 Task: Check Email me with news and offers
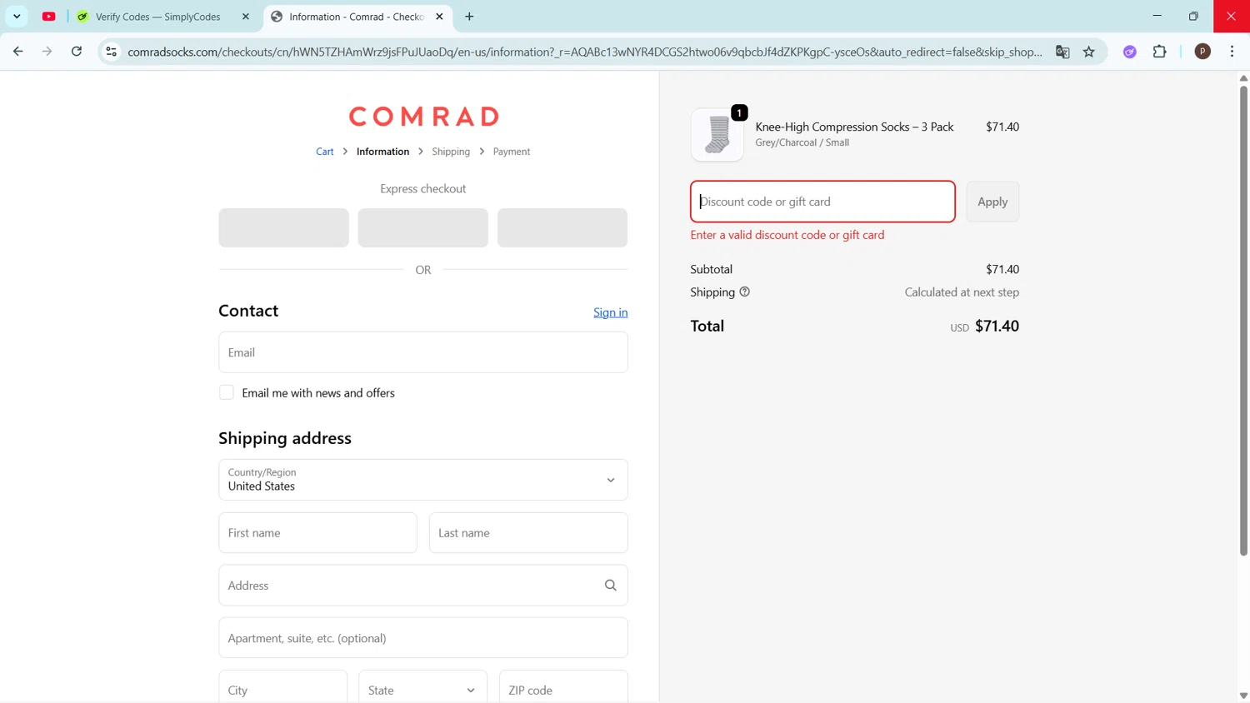[x=227, y=392]
